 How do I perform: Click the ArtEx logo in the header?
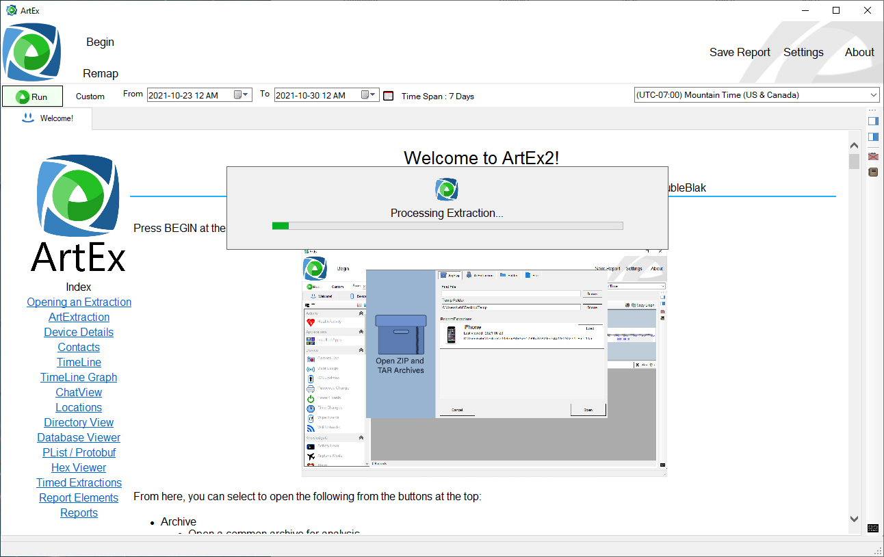31,52
